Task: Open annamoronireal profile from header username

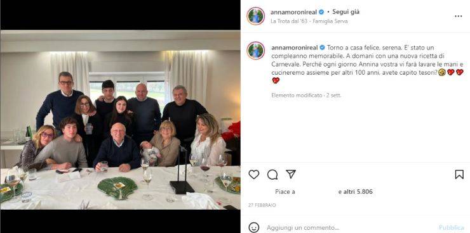Action: click(293, 12)
